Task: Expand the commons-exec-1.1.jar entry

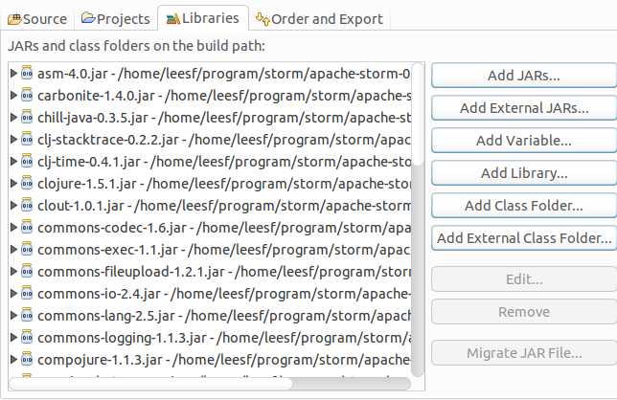Action: (13, 249)
